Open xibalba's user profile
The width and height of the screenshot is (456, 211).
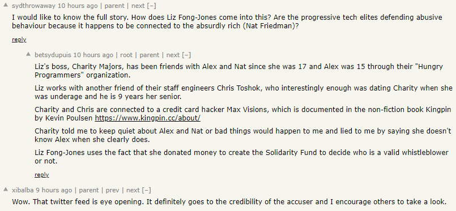[x=23, y=191]
